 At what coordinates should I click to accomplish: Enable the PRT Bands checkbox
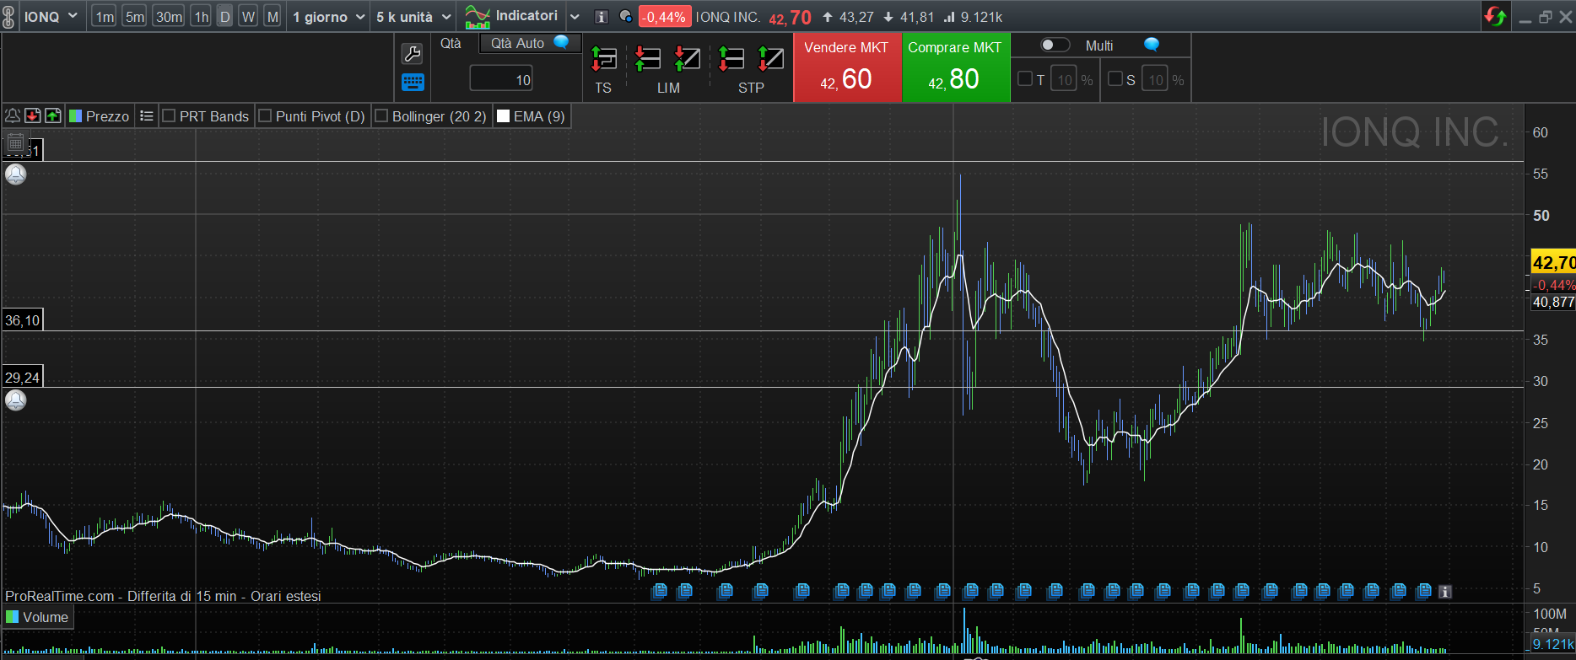(x=169, y=115)
